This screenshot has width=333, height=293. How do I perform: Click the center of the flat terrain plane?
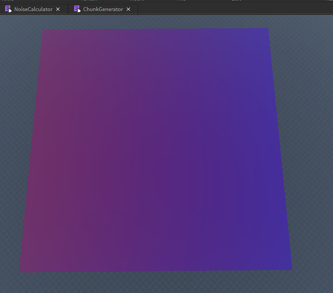[155, 148]
